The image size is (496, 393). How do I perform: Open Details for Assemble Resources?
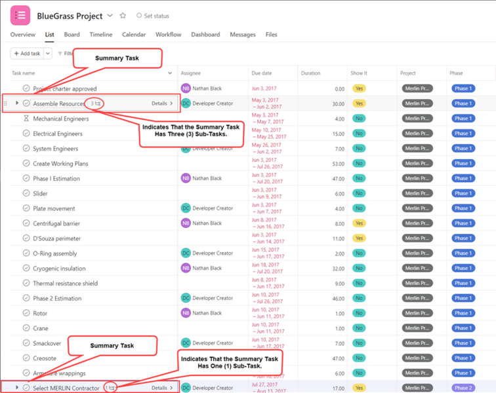point(162,103)
